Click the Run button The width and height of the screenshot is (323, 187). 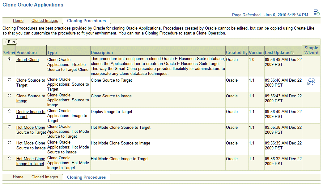click(x=11, y=42)
